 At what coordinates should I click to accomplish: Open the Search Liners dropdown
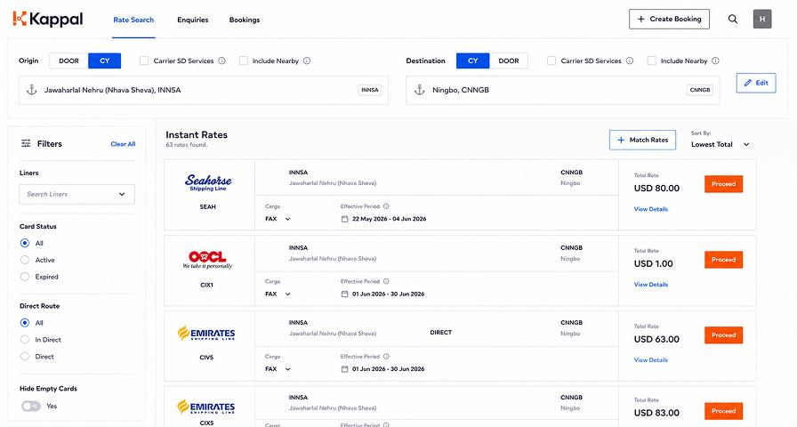[76, 194]
